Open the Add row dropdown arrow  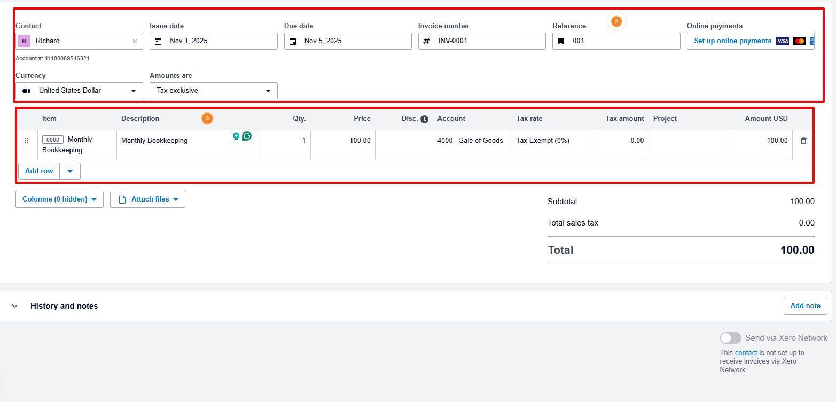click(70, 171)
